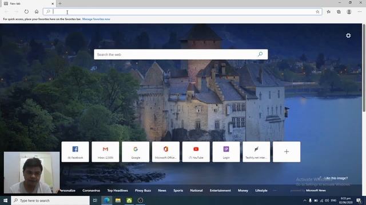Open the Google quick link tile
366x205 pixels.
[x=136, y=152]
